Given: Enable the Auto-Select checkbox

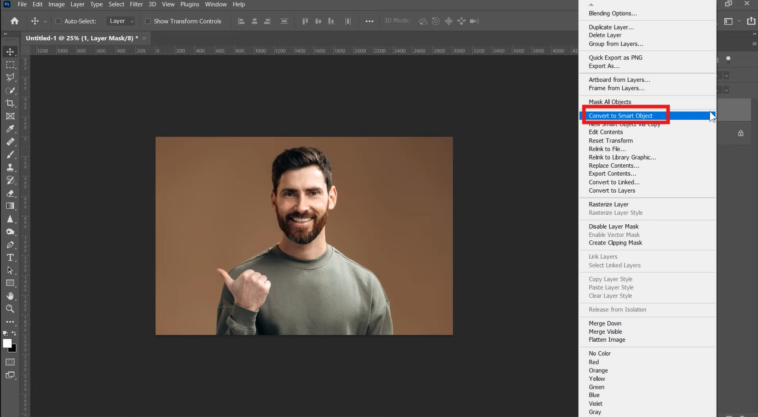Looking at the screenshot, I should coord(58,21).
